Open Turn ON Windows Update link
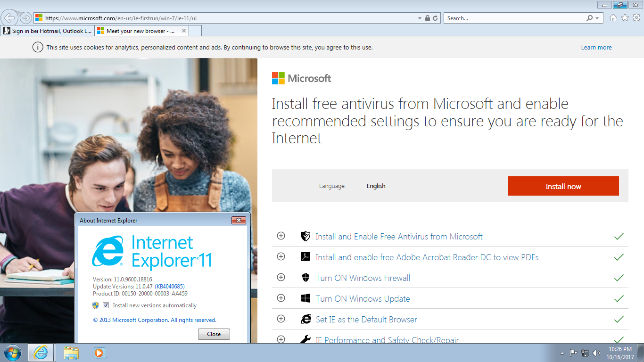644x362 pixels. 363,299
